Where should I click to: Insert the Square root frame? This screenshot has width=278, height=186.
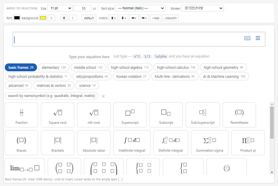[x=58, y=115]
